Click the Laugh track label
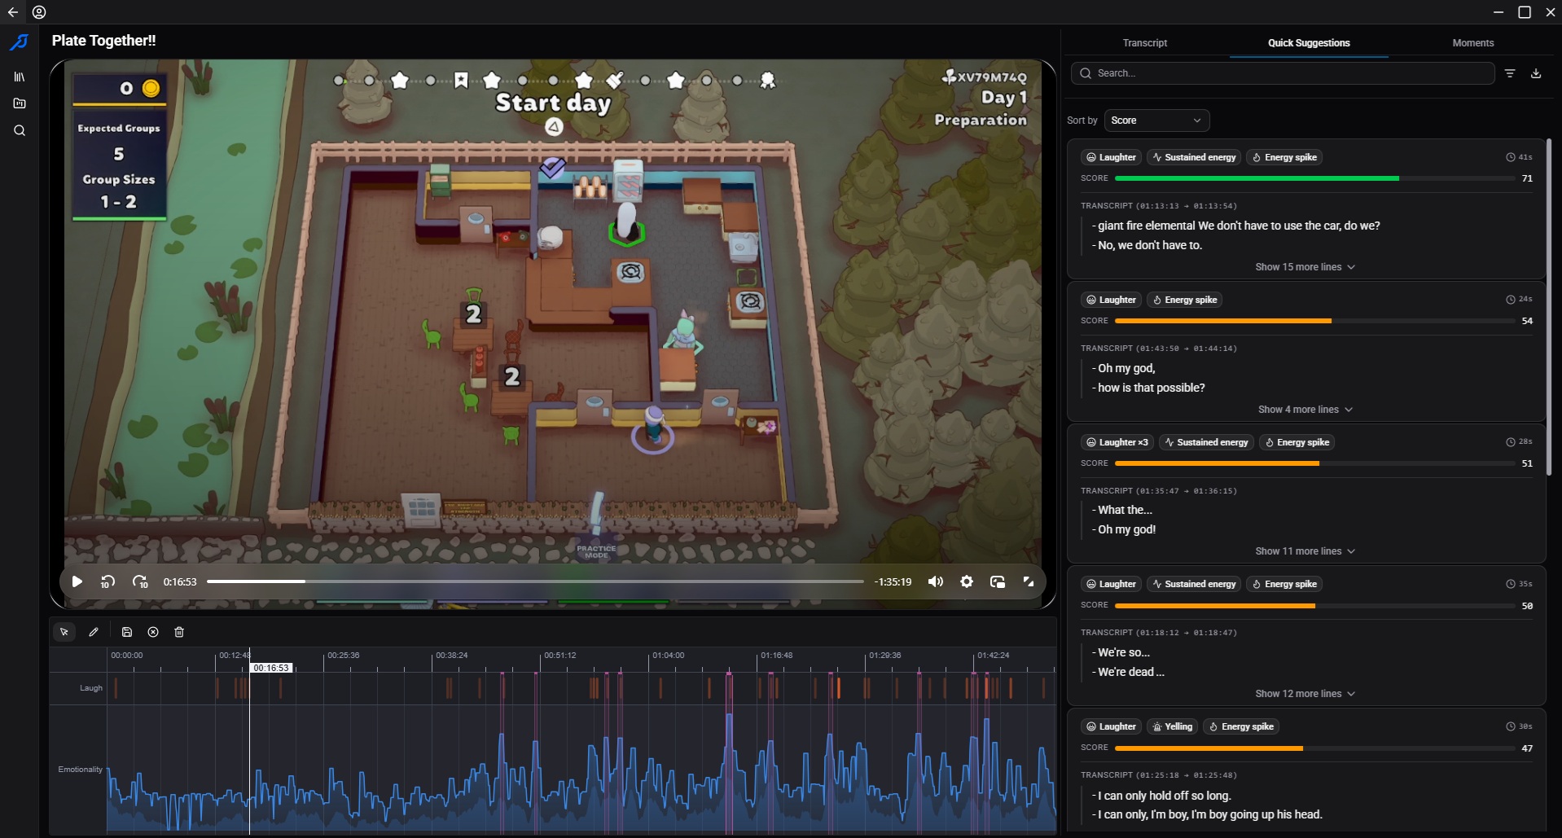Image resolution: width=1562 pixels, height=838 pixels. 91,688
